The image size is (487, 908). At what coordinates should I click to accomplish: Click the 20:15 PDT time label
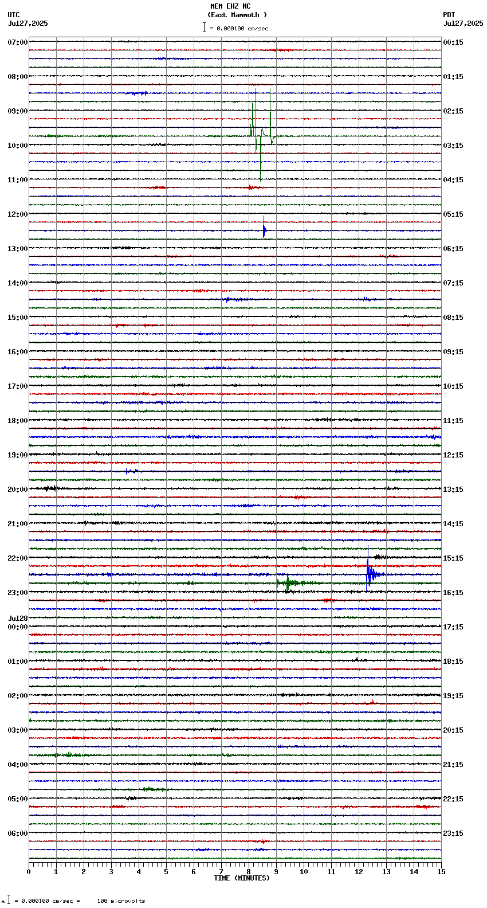coord(453,730)
